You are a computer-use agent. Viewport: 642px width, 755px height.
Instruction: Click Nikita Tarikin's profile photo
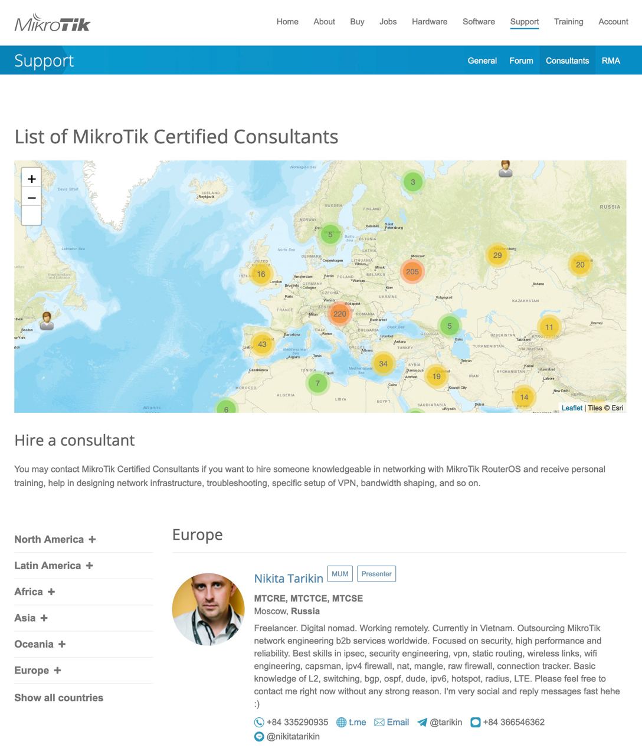(208, 609)
